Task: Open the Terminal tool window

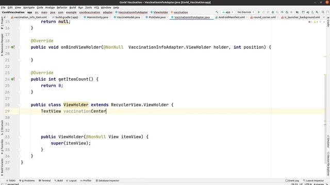Action: [45, 180]
